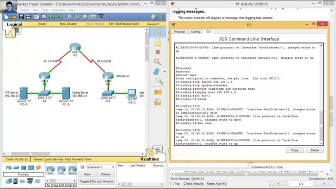Print the topology using the printer icon
336x189 pixels.
coord(29,17)
